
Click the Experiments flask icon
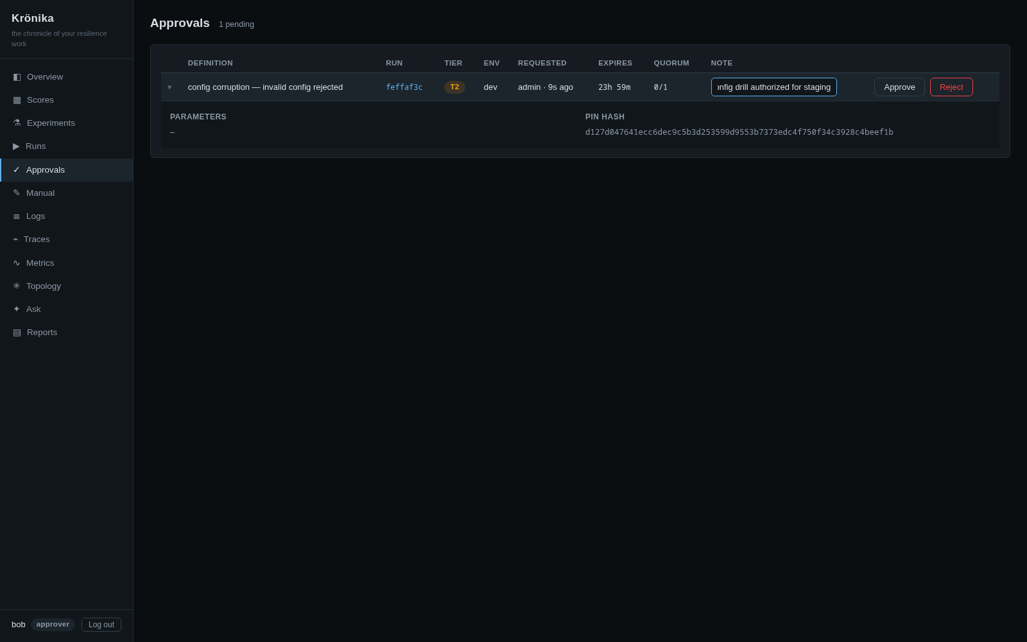click(17, 123)
